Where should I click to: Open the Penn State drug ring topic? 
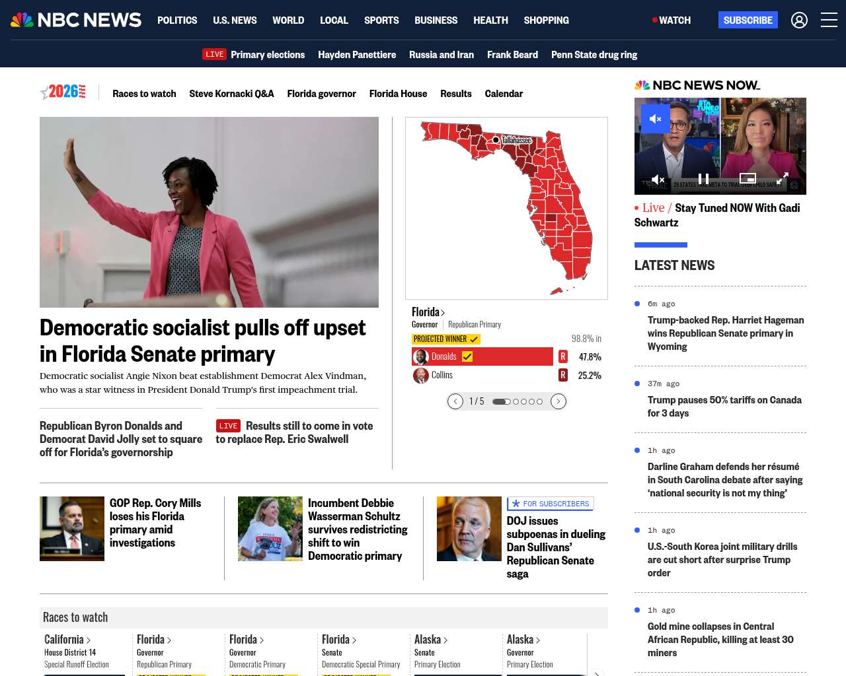[x=594, y=55]
